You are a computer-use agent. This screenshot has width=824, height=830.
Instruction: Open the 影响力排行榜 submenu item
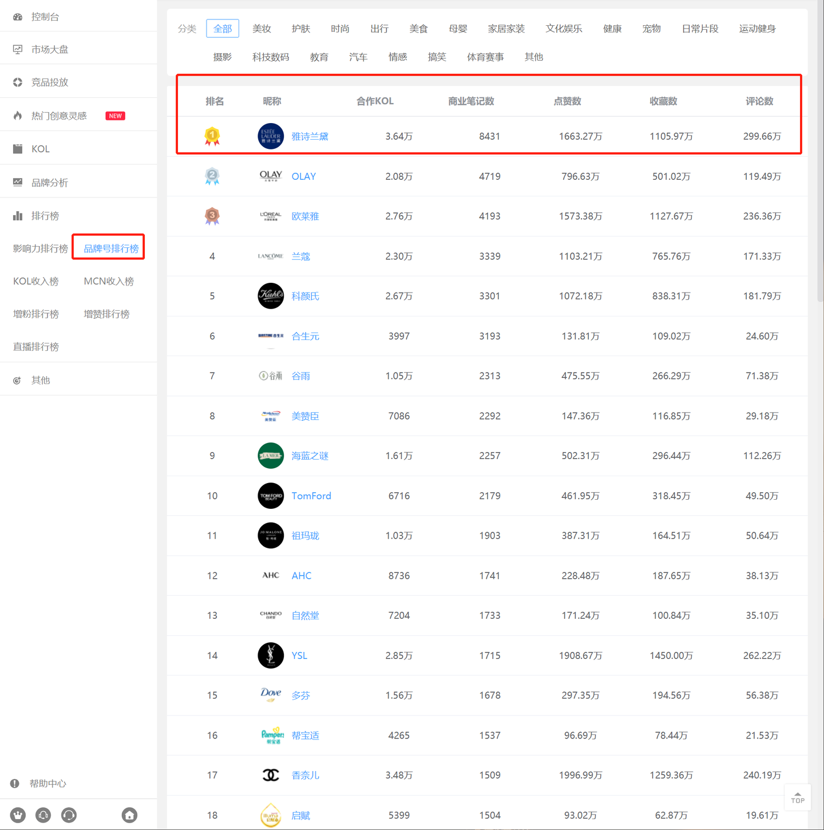pos(40,248)
